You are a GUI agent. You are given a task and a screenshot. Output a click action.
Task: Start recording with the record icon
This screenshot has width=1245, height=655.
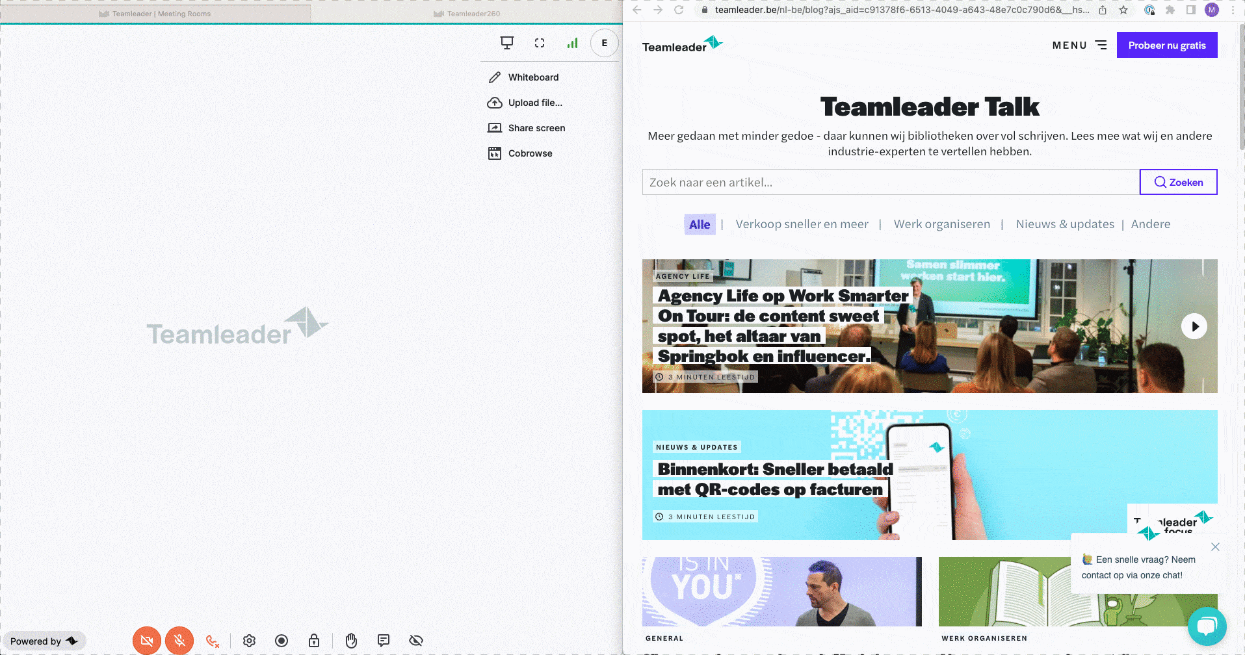[x=282, y=641]
